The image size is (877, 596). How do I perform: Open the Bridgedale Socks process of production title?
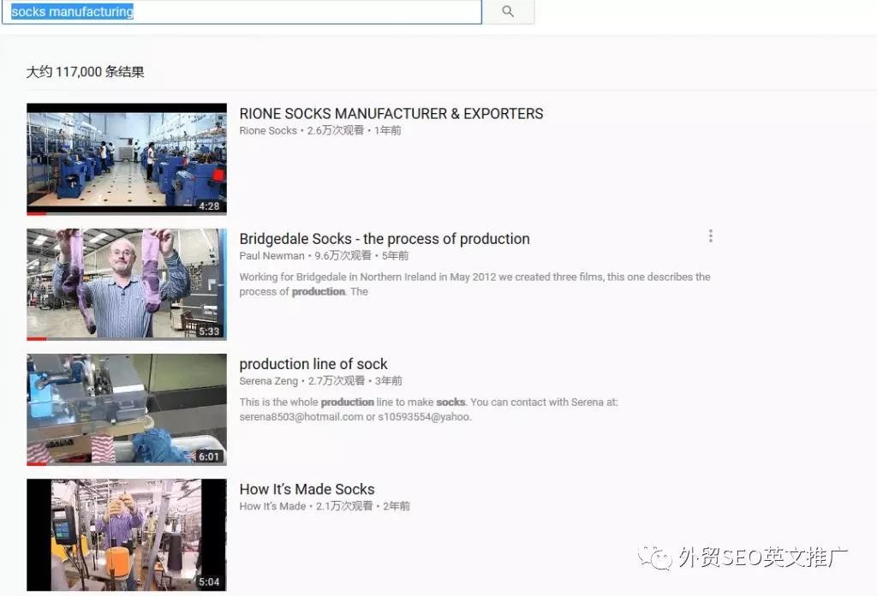tap(385, 239)
